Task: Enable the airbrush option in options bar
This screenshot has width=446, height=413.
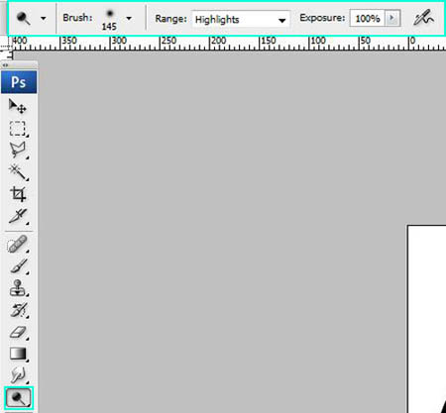Action: (x=423, y=18)
